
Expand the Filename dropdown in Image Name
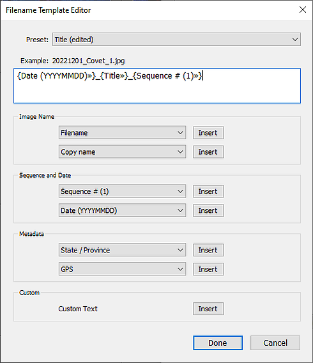123,133
